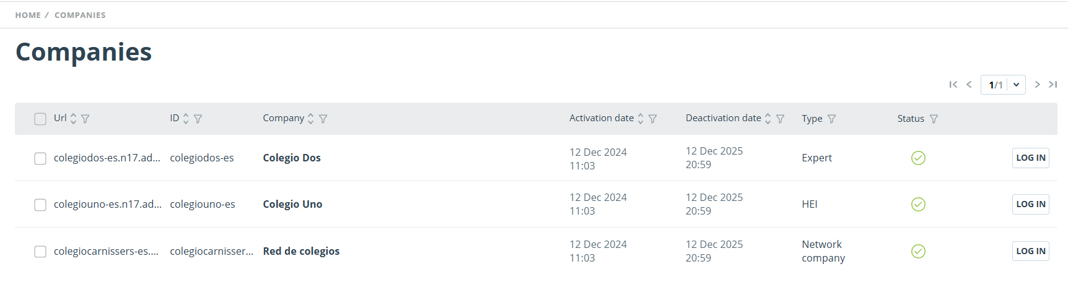Click the COMPANIES breadcrumb

pos(80,15)
